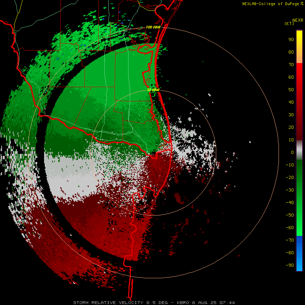Click the 70 value on velocity scale

tap(291, 65)
